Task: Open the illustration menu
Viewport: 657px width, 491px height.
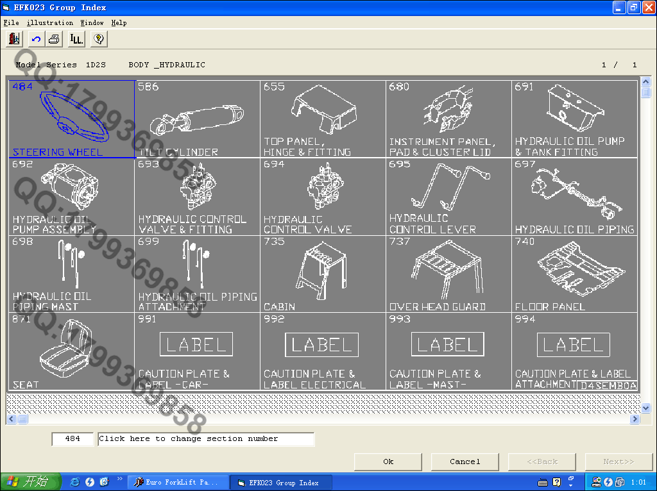Action: click(x=49, y=22)
